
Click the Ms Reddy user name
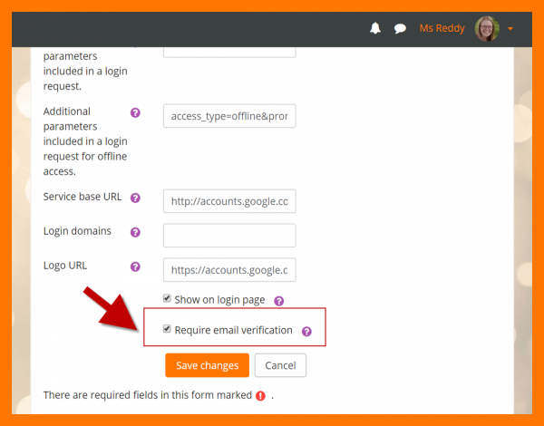[442, 29]
